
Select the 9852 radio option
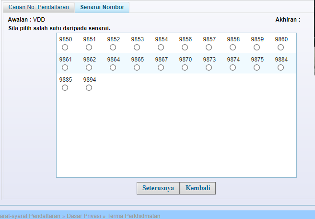[113, 48]
